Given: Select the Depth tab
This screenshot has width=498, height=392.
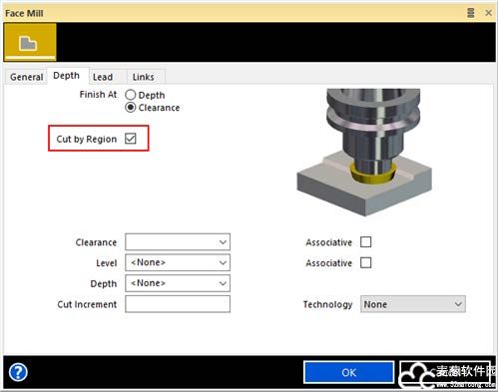Looking at the screenshot, I should 67,76.
